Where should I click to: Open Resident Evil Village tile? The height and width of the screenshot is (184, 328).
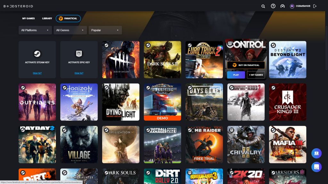(79, 145)
